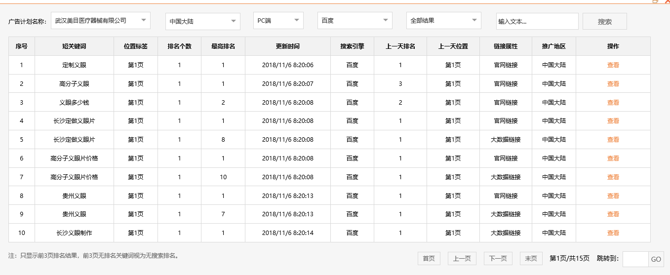This screenshot has height=275, width=670.
Task: Click the 广告计划名称 label
Action: tap(27, 22)
